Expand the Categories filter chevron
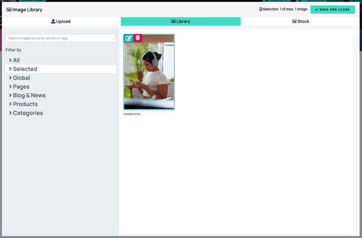The width and height of the screenshot is (362, 238). [x=11, y=113]
